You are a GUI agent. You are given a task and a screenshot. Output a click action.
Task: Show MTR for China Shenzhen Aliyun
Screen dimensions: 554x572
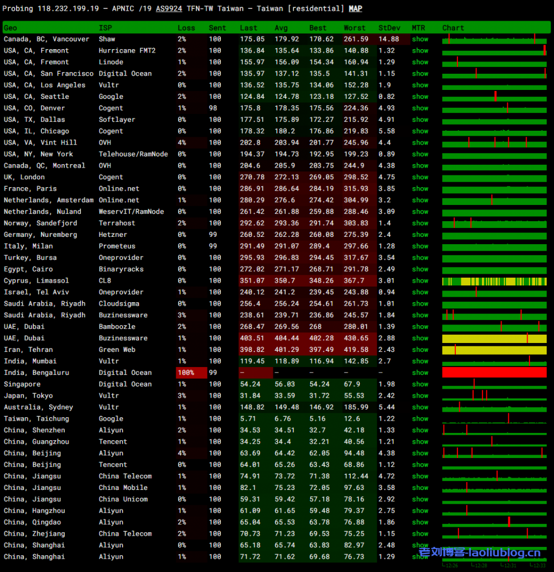[420, 430]
